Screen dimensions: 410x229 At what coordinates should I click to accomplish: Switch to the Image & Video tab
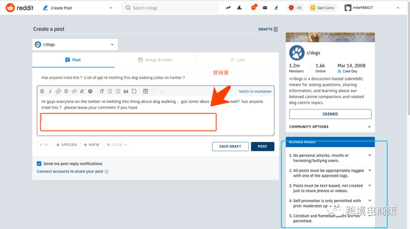[x=155, y=60]
